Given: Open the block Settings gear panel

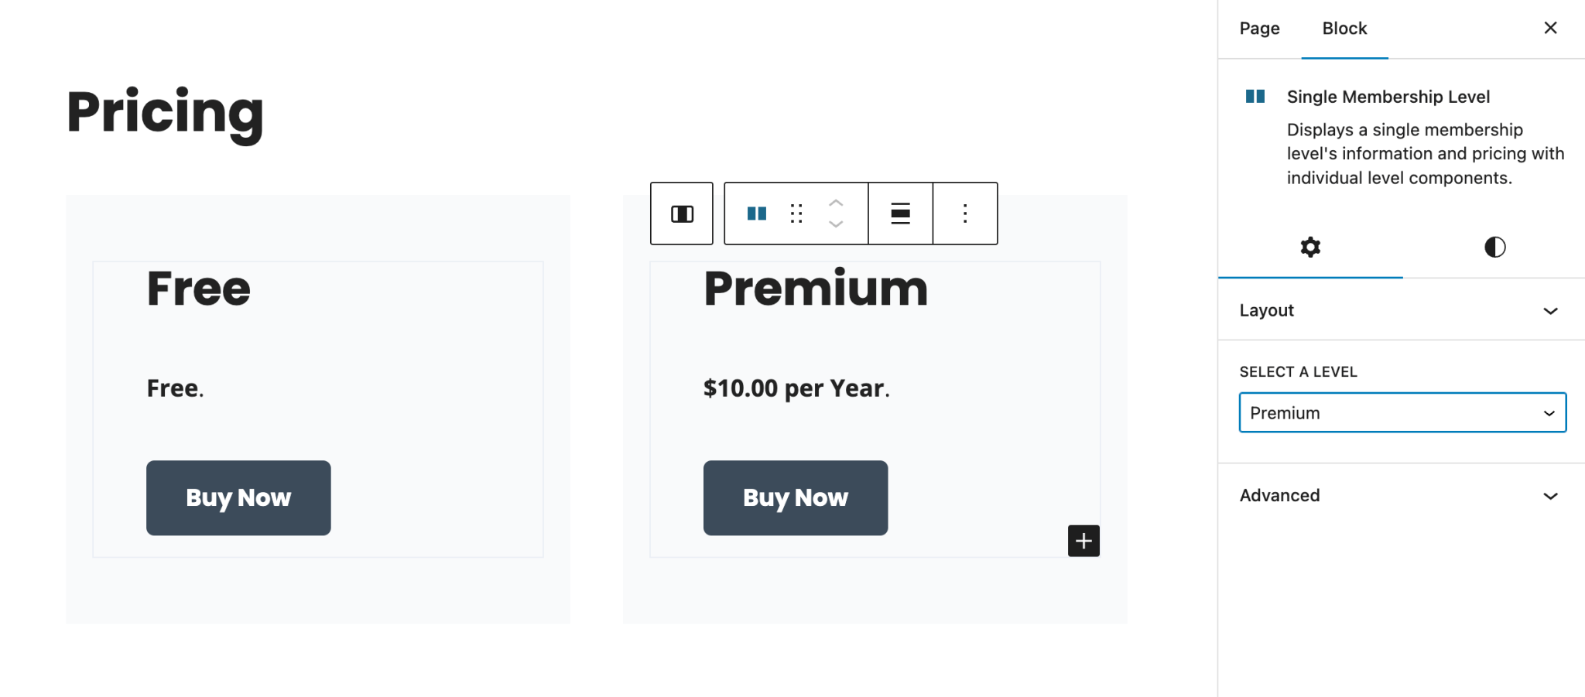Looking at the screenshot, I should [x=1310, y=247].
